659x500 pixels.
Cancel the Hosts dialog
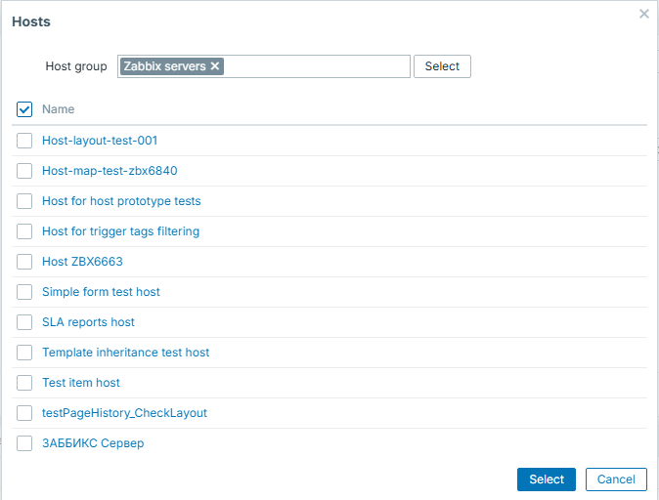pos(616,479)
